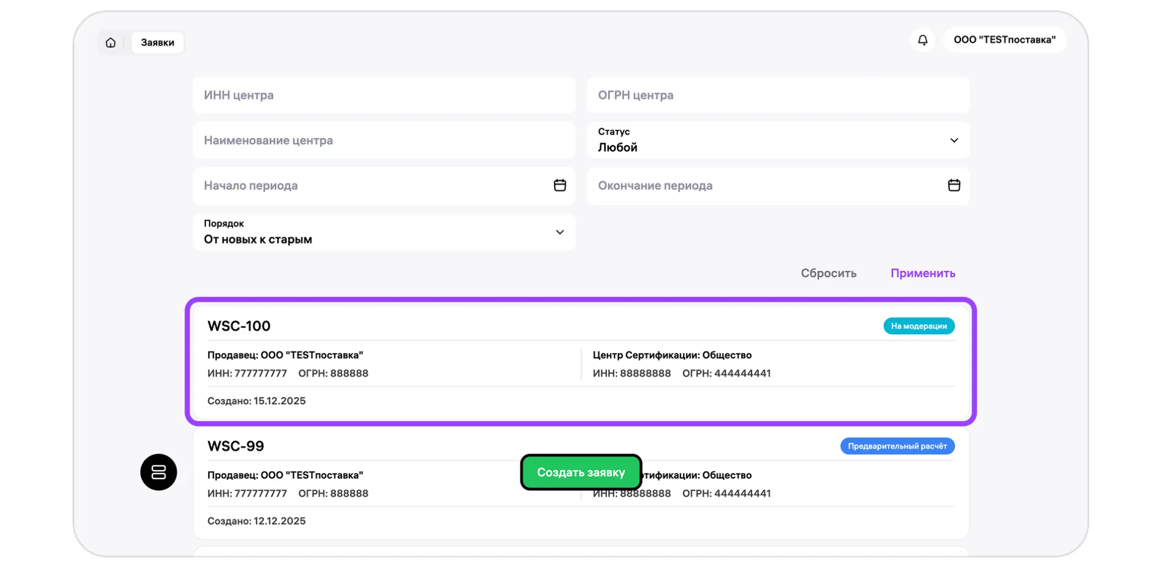Open notifications bell icon
Screen dimensions: 1160x568
[x=922, y=40]
